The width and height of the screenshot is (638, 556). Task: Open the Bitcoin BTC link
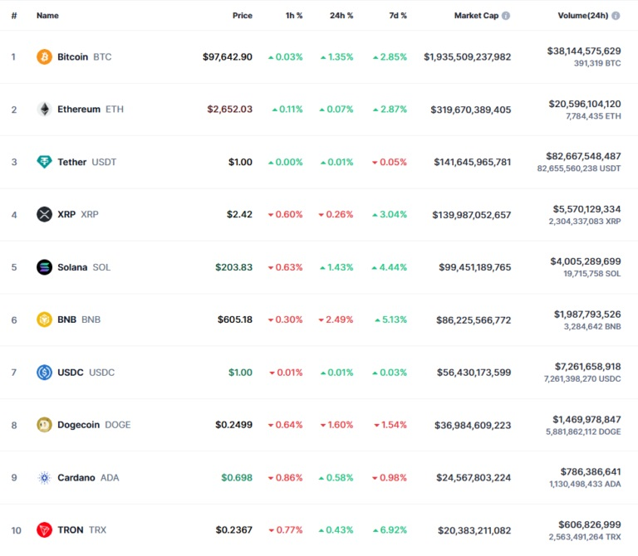point(84,56)
